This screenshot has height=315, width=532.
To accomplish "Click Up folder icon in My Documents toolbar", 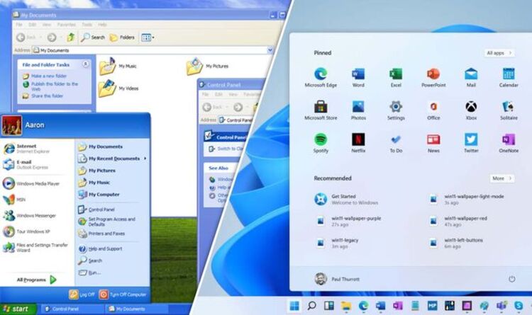I will [70, 38].
